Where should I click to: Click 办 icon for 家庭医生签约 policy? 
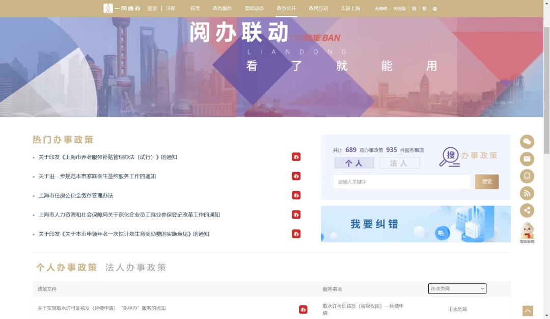296,176
